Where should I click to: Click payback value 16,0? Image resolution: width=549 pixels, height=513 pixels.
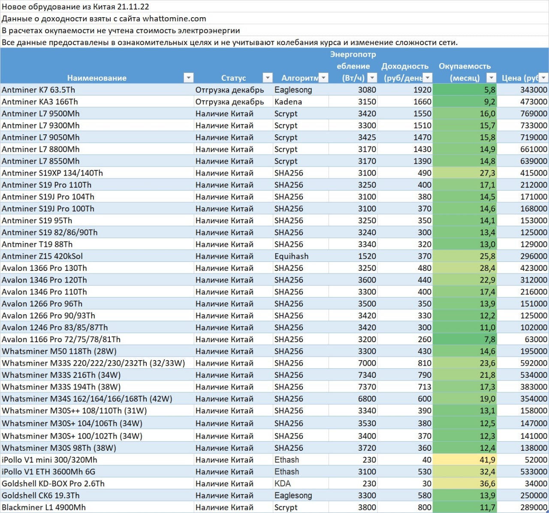[x=465, y=114]
